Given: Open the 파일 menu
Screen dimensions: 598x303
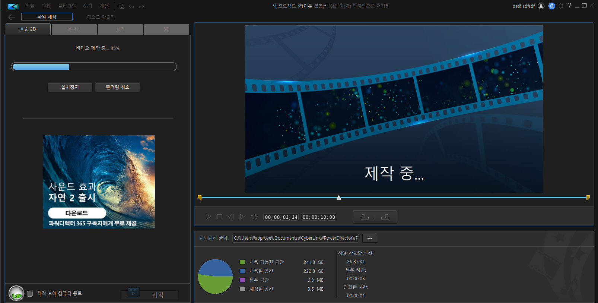Looking at the screenshot, I should 30,6.
